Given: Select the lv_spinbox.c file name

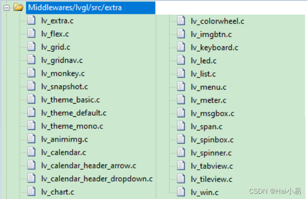Looking at the screenshot, I should pyautogui.click(x=212, y=140).
